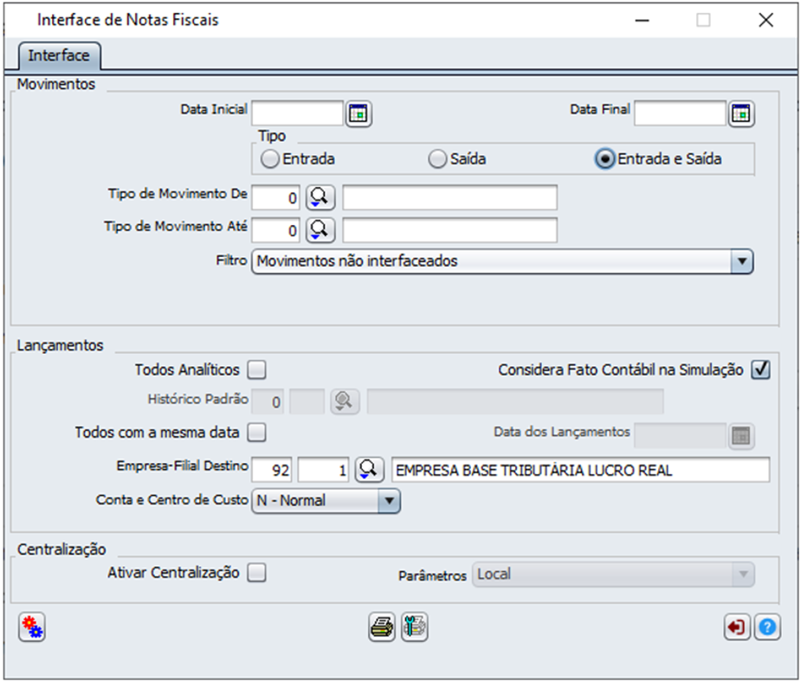The width and height of the screenshot is (801, 682).
Task: Open the print settings wrench icon
Action: pyautogui.click(x=414, y=627)
